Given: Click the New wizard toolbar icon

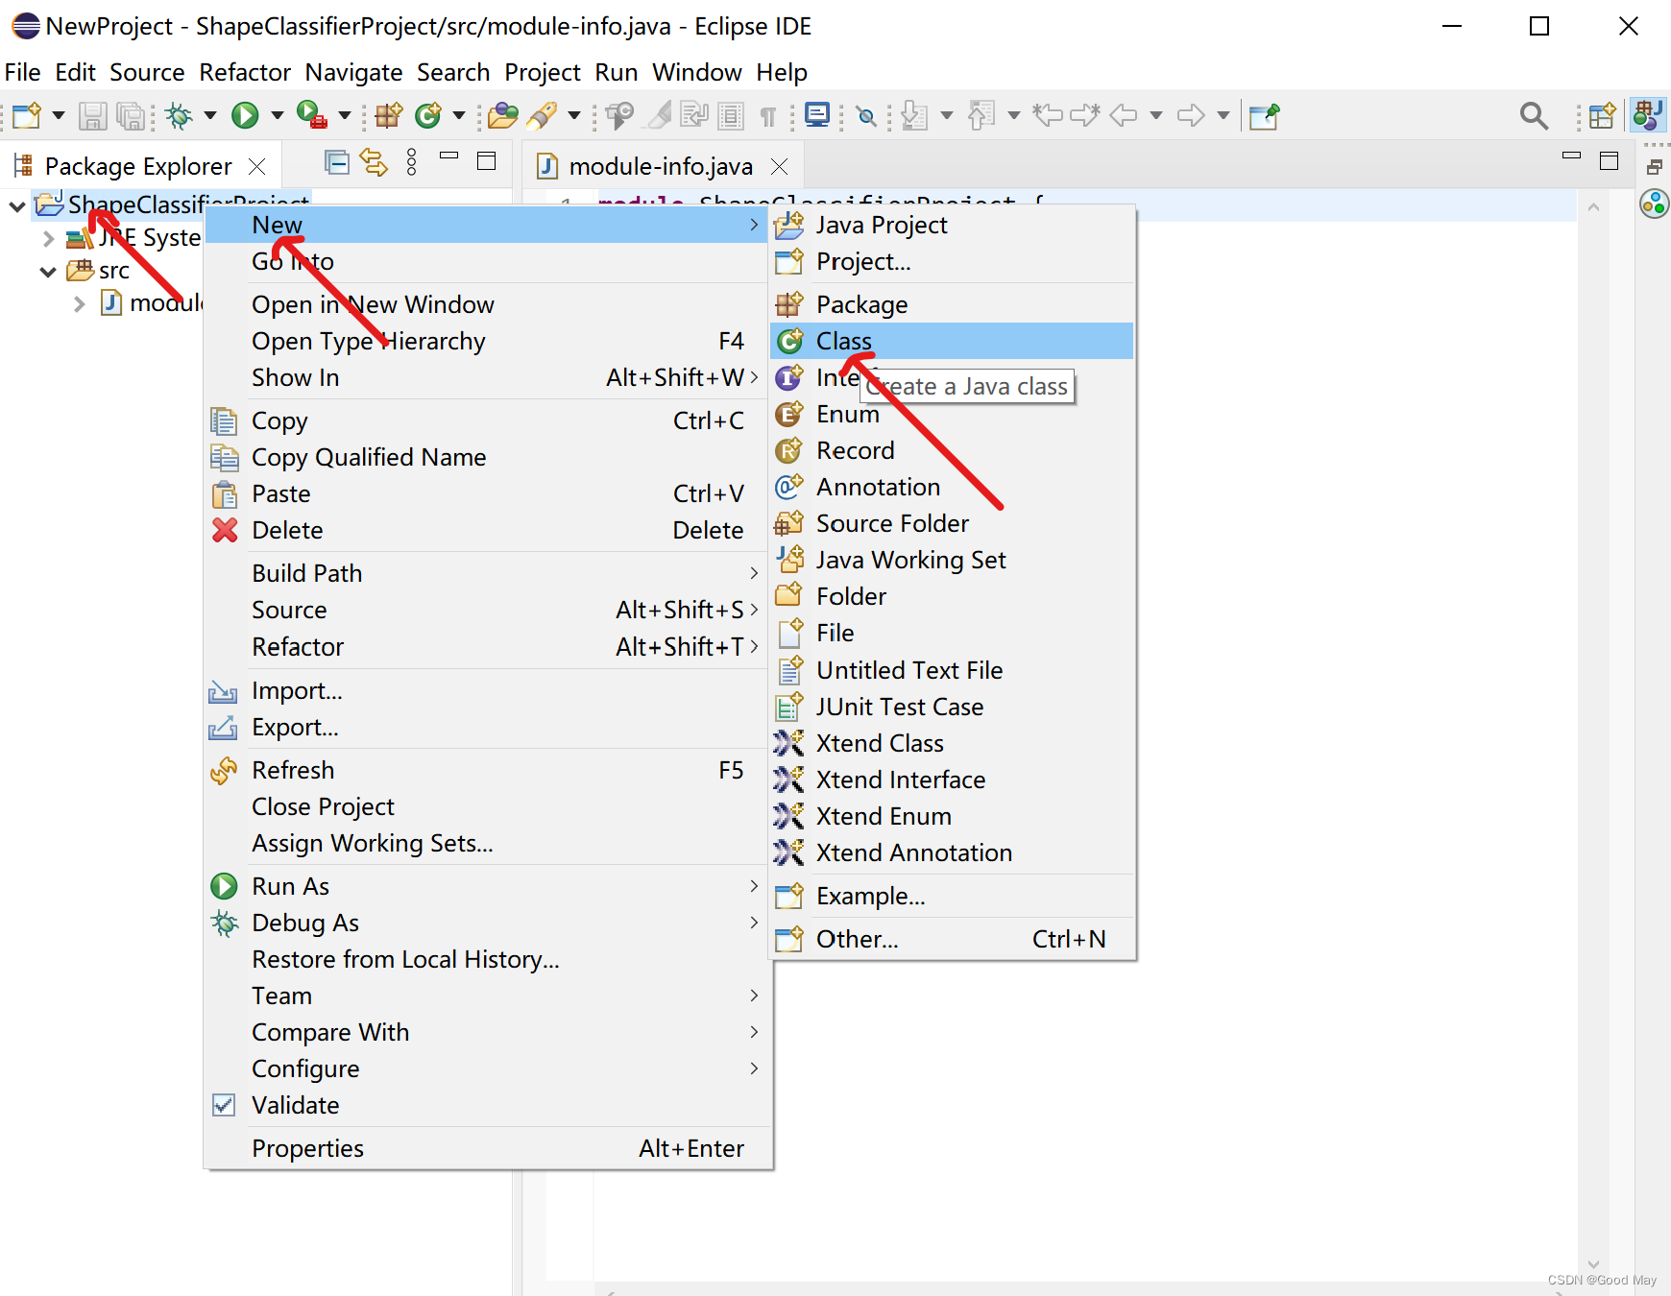Looking at the screenshot, I should 27,116.
